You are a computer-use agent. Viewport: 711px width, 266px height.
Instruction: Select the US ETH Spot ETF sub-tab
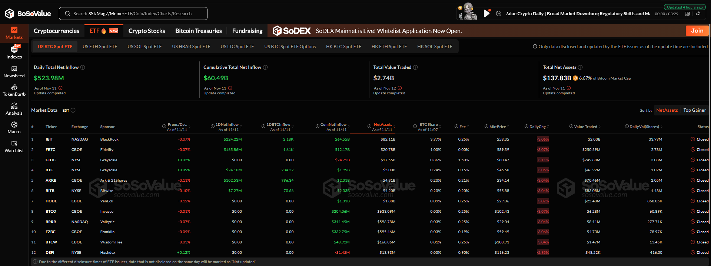(x=100, y=47)
